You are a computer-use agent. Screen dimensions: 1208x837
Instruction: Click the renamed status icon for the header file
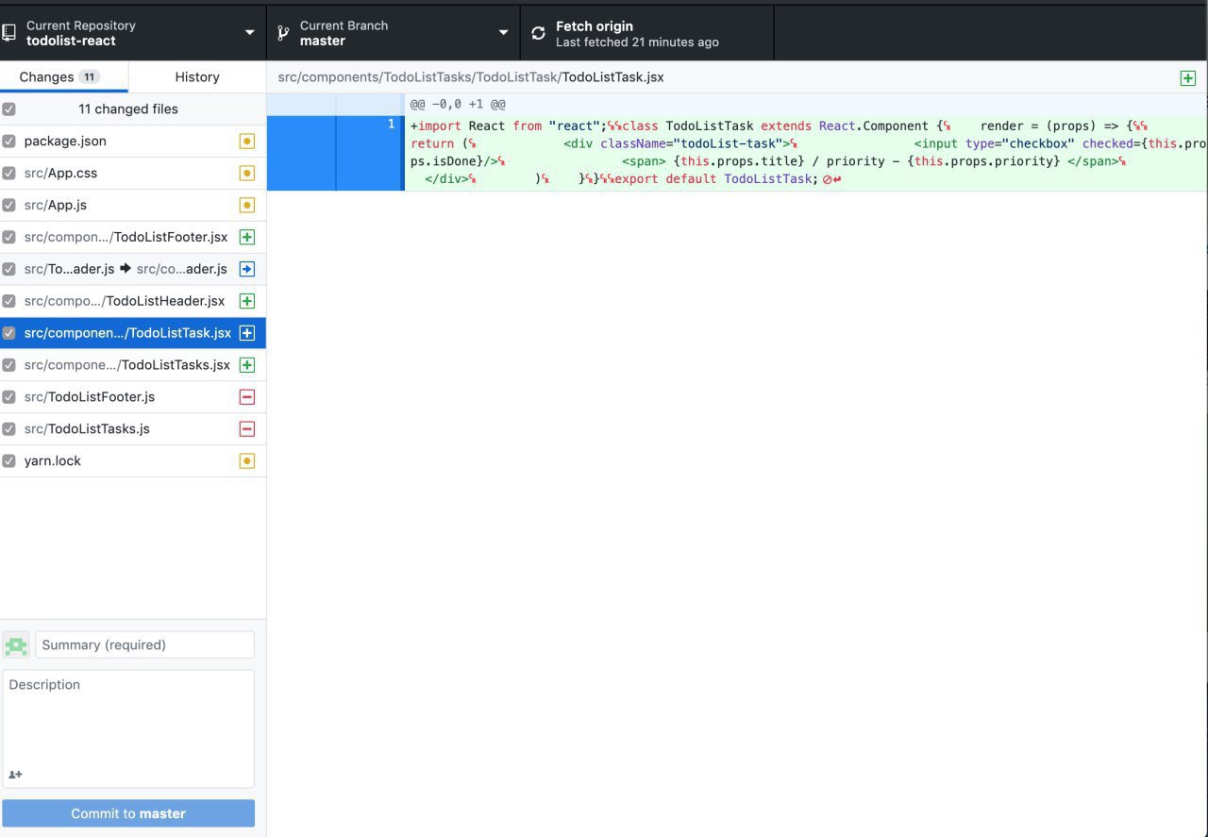247,269
